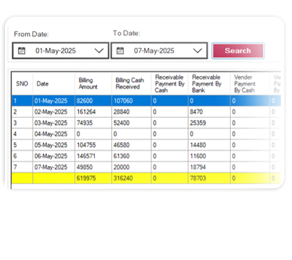Click the billing amount cell 104755
Viewport: 292px width, 260px height.
(x=93, y=145)
